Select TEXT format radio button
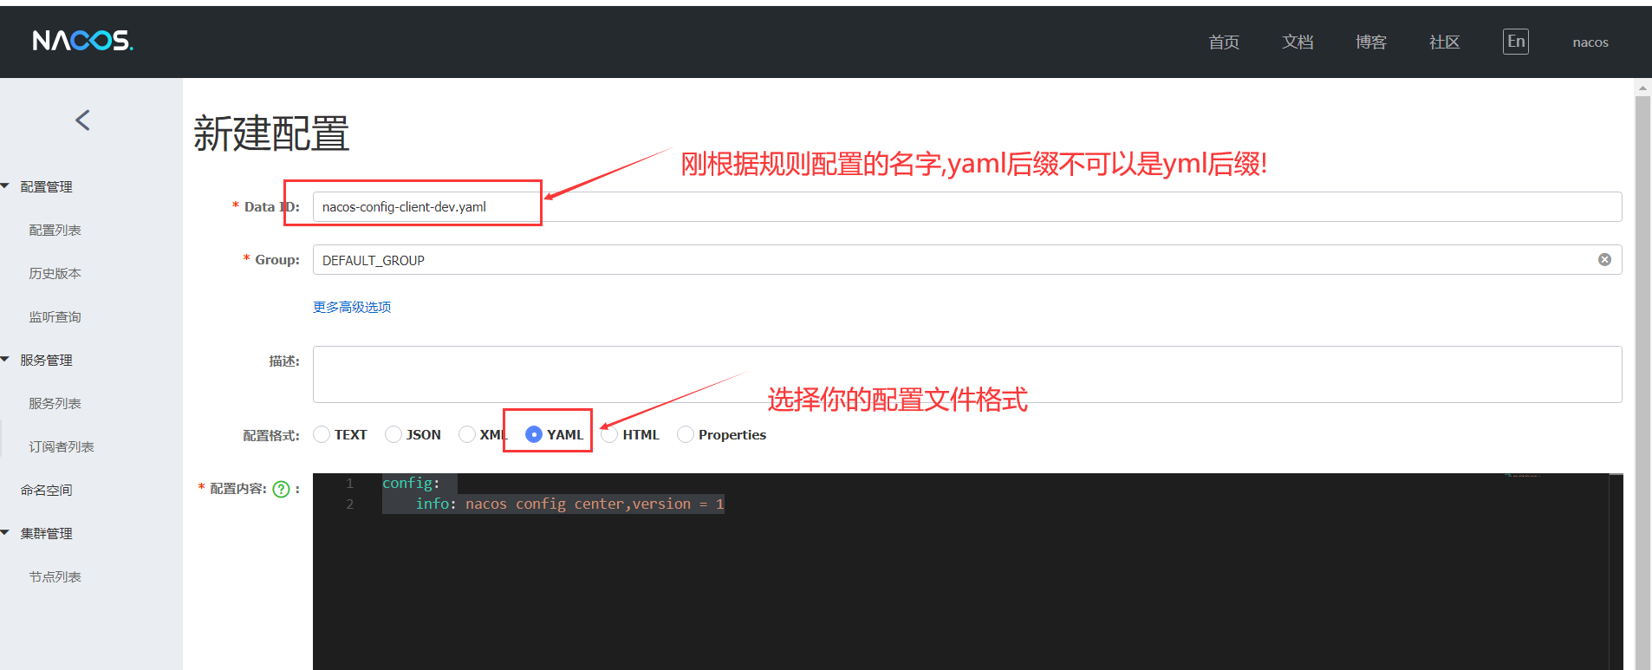 (322, 434)
